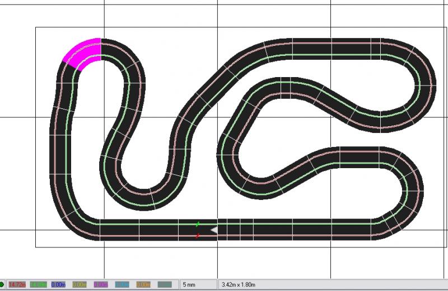The height and width of the screenshot is (291, 448).
Task: Click the 3.42m x 1.80m layout dimensions
Action: point(238,284)
